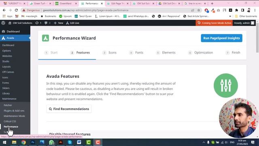Click share icon in address bar
Image resolution: width=259 pixels, height=146 pixels.
coord(193,10)
